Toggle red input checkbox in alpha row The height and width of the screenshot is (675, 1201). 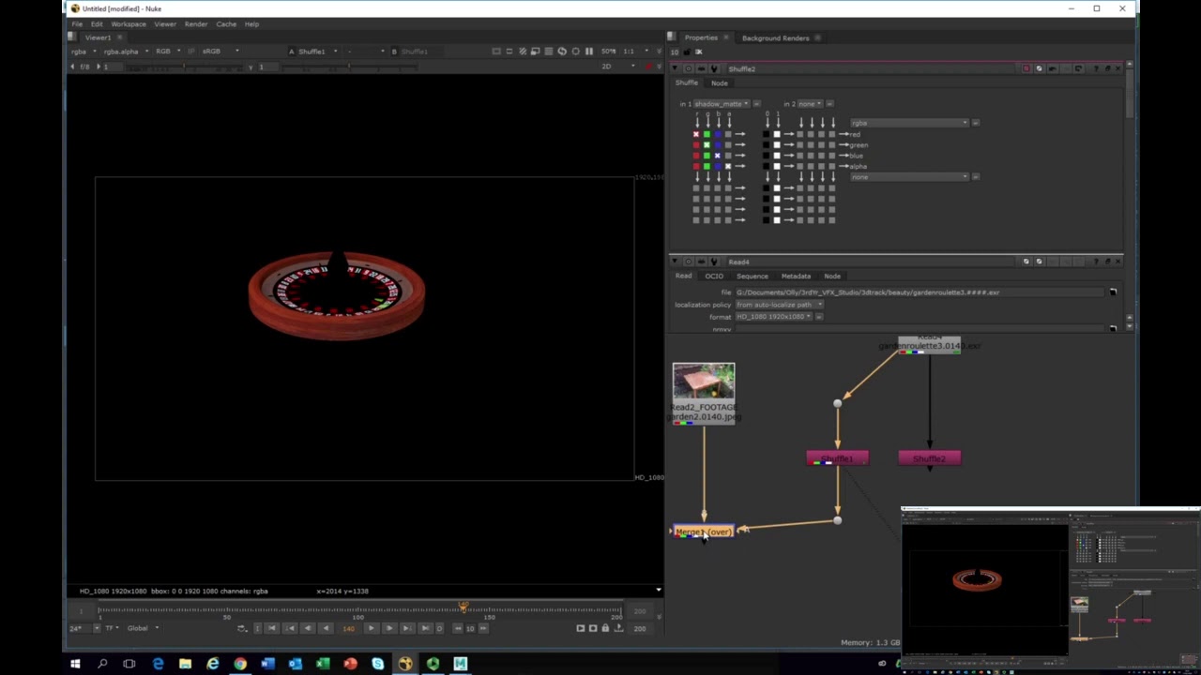click(696, 166)
